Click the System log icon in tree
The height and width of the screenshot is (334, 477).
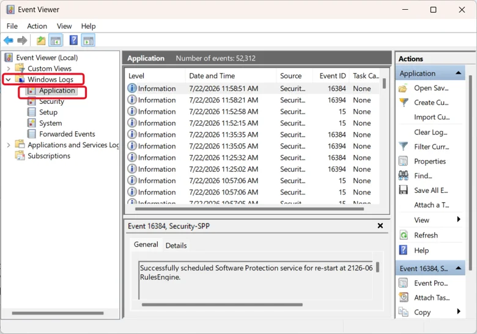point(32,123)
